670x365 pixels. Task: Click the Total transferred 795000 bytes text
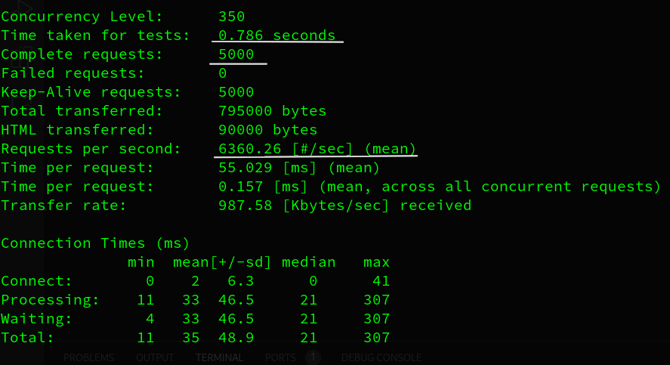pyautogui.click(x=272, y=111)
